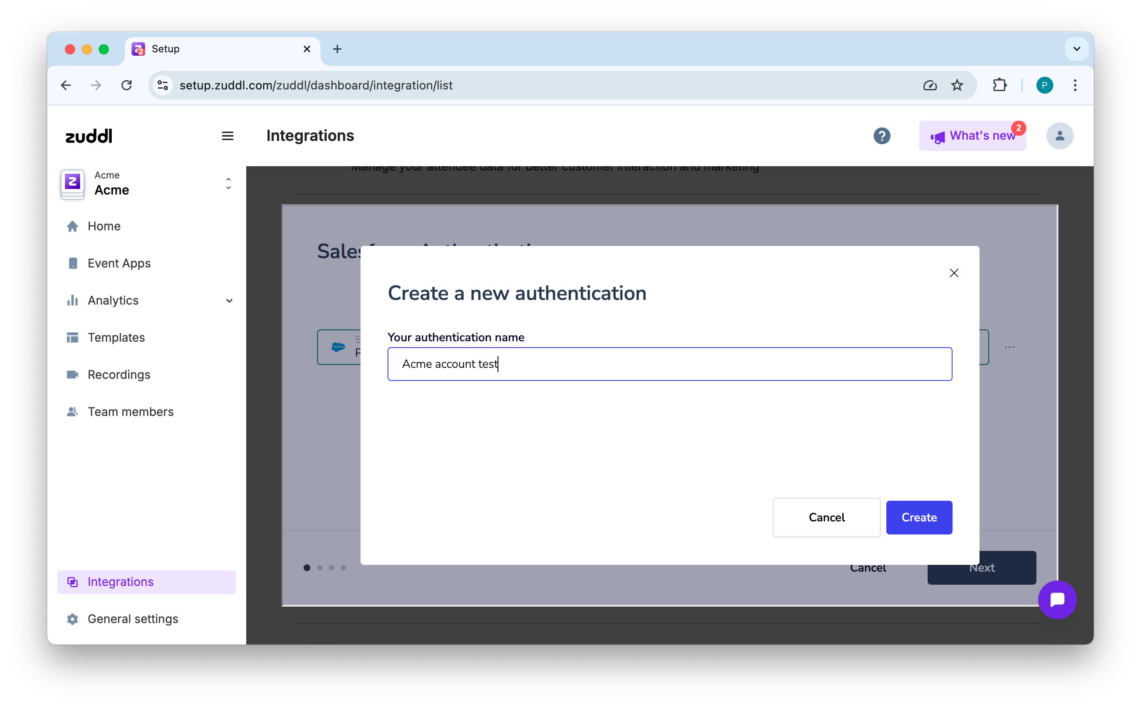Click the authentication name text field

tap(669, 364)
